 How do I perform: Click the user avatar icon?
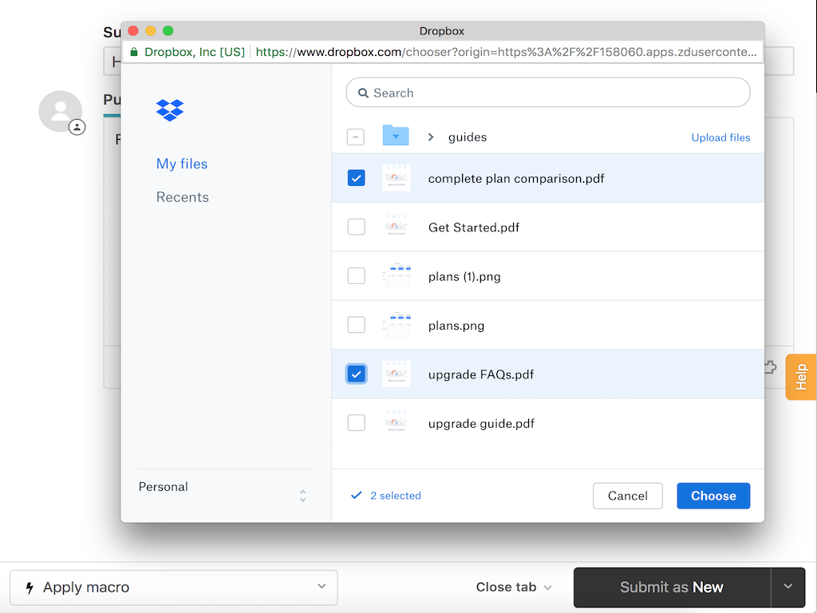pyautogui.click(x=61, y=112)
